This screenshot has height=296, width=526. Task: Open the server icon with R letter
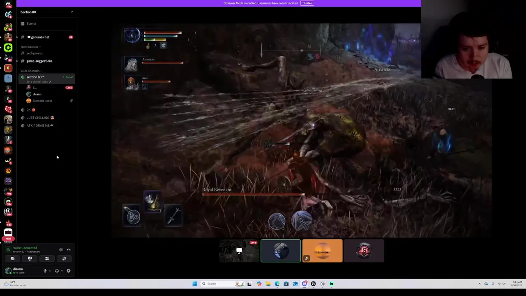coord(8,99)
